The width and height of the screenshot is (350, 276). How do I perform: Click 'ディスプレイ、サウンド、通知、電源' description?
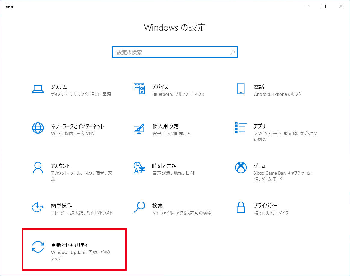81,94
